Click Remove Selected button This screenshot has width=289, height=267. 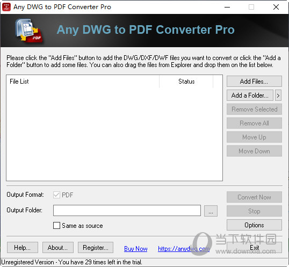254,109
